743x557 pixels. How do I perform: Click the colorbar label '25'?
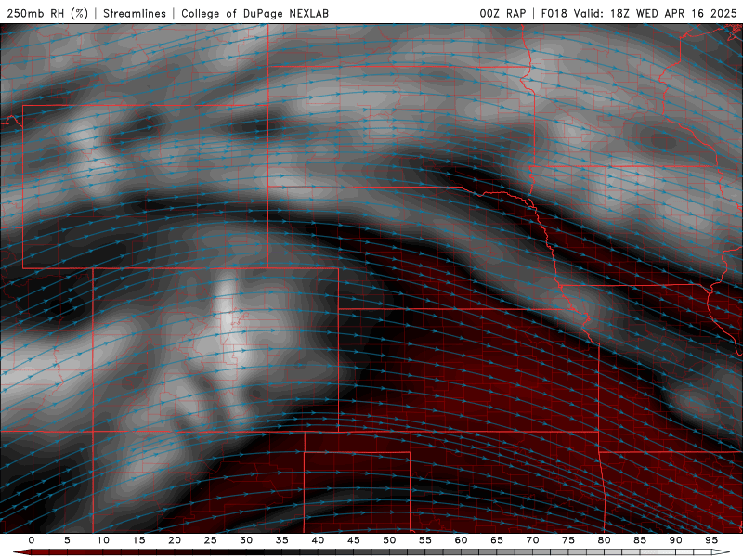click(x=211, y=540)
